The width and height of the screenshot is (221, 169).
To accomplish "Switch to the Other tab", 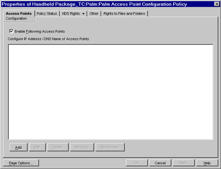I will coord(94,14).
